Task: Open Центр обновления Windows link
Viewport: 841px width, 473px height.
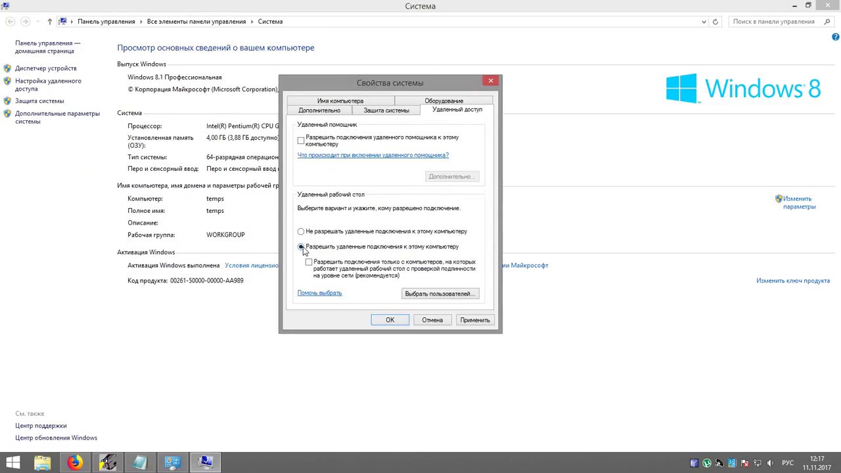Action: [56, 438]
